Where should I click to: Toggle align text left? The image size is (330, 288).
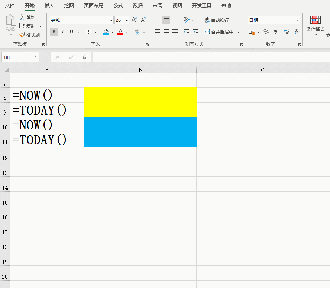(x=157, y=32)
